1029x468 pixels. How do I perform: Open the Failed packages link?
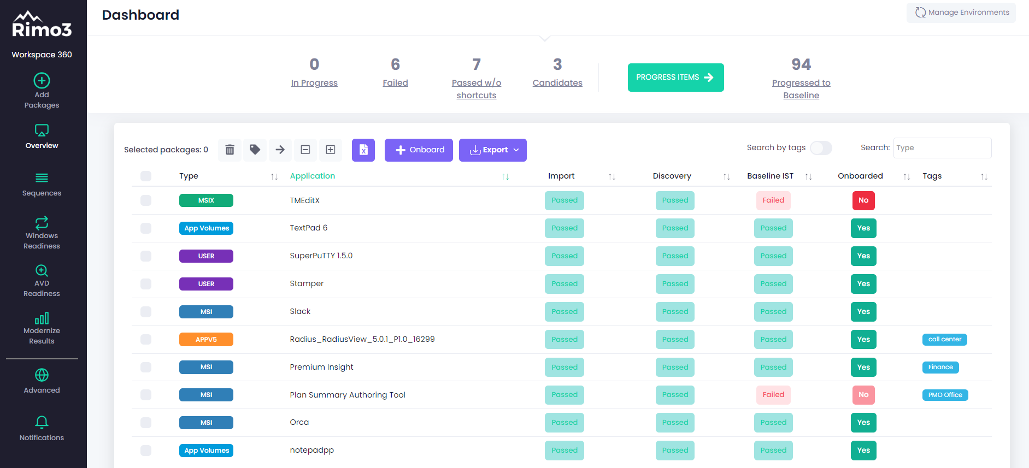click(x=395, y=83)
